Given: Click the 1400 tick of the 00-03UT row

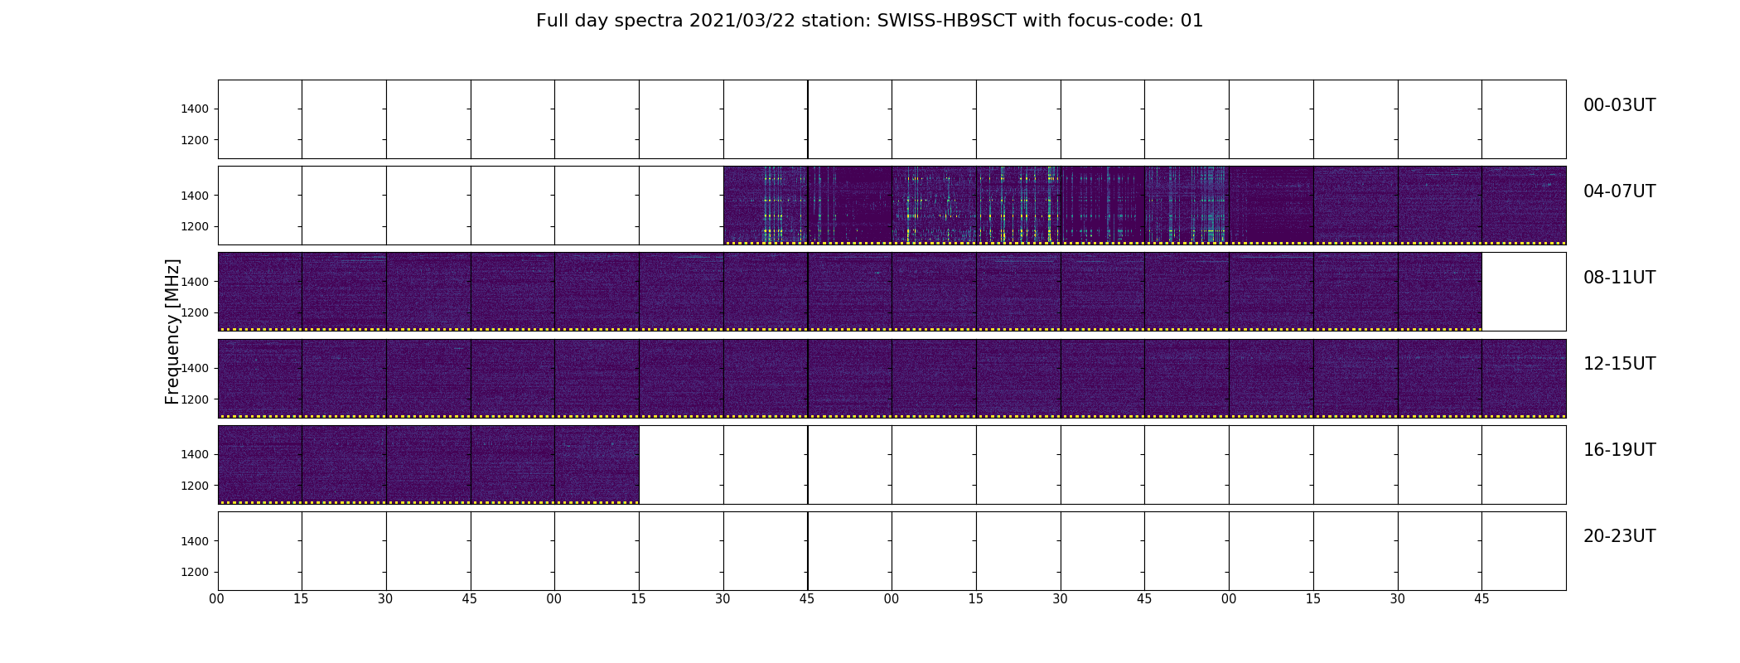Looking at the screenshot, I should (195, 109).
